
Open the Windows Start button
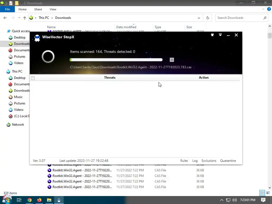coord(7,200)
